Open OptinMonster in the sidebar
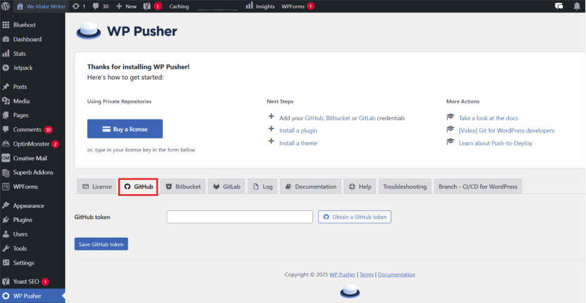Image resolution: width=586 pixels, height=303 pixels. click(33, 144)
